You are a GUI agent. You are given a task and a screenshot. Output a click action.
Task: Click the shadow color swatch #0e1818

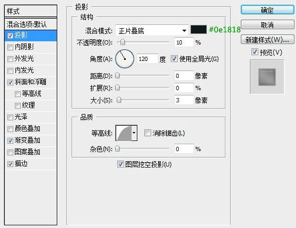point(198,30)
